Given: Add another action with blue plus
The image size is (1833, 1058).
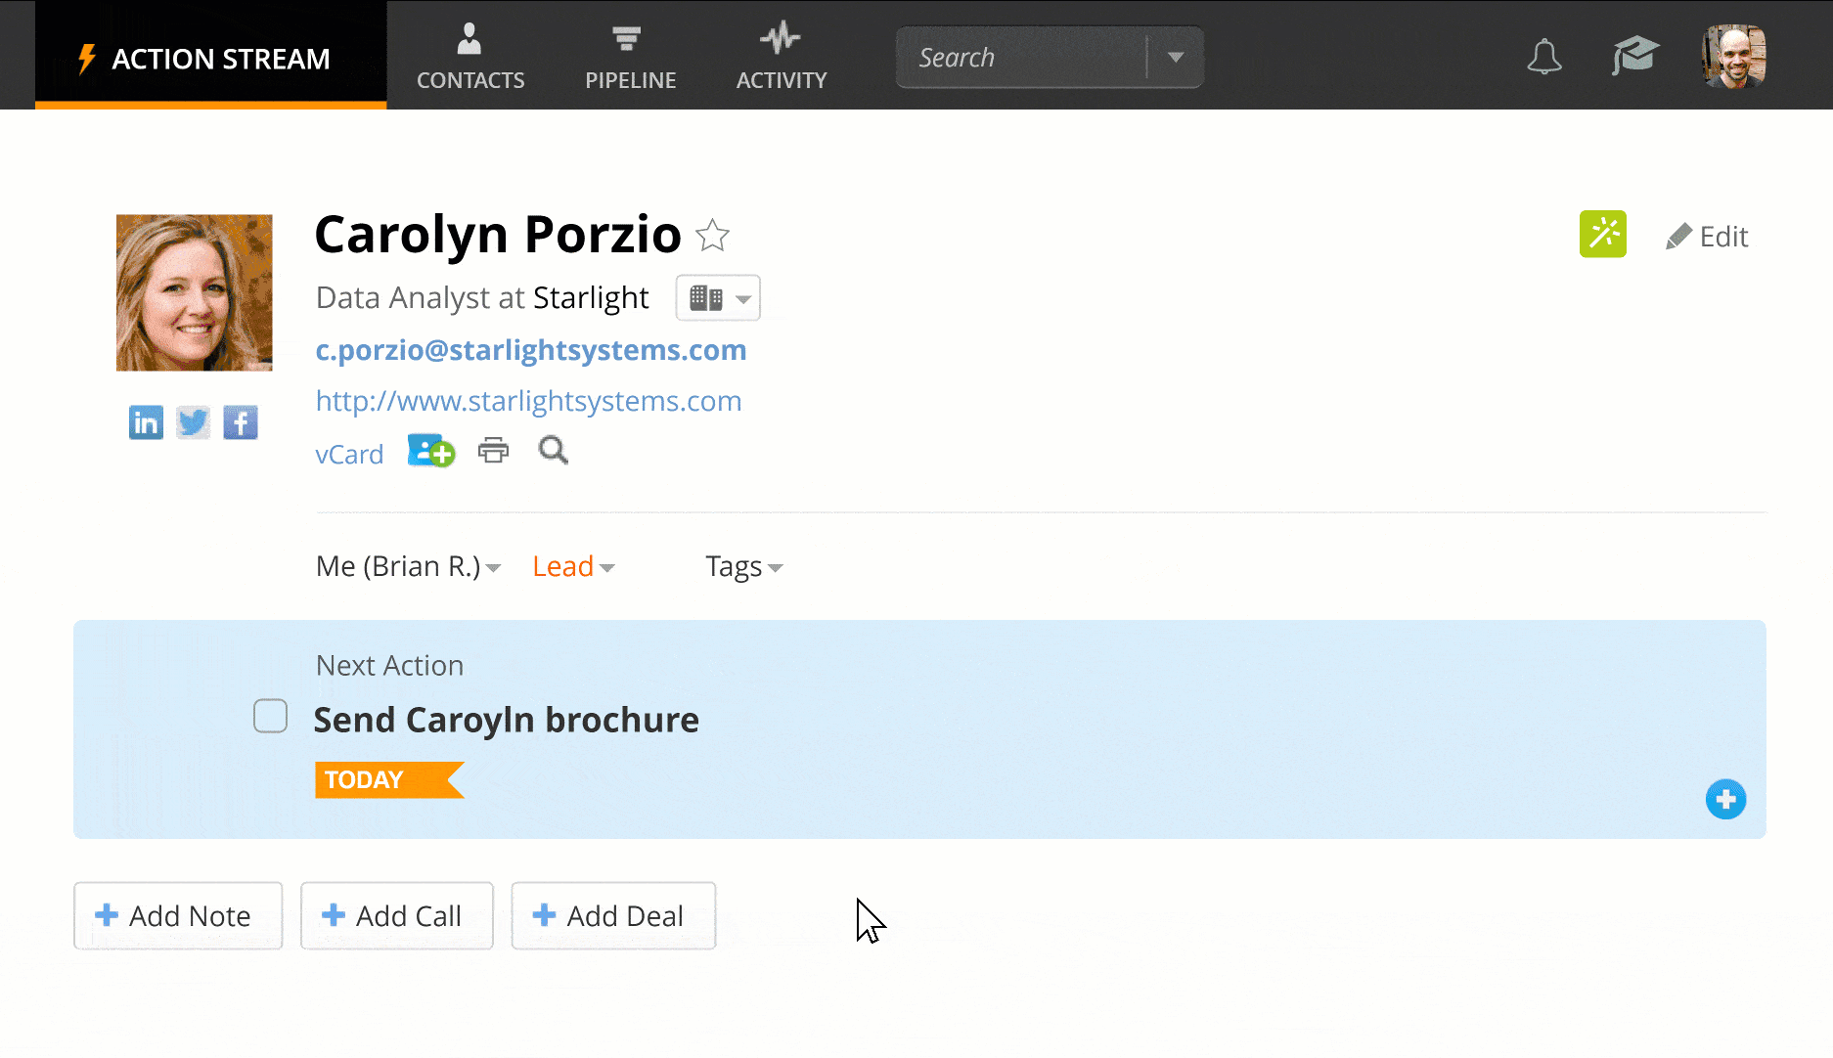Looking at the screenshot, I should click(x=1725, y=799).
